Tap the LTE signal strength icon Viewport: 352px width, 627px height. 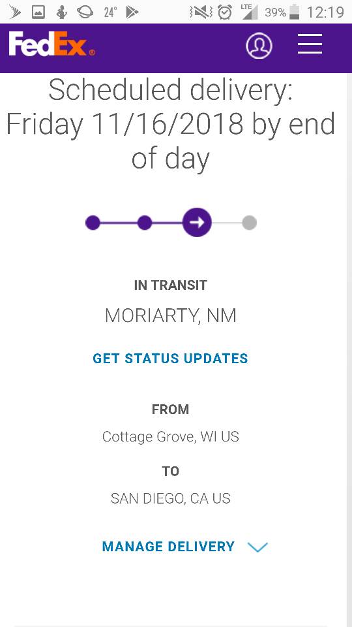tap(250, 12)
